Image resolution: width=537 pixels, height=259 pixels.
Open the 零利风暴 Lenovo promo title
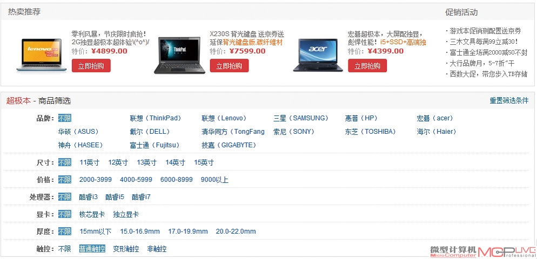point(110,38)
